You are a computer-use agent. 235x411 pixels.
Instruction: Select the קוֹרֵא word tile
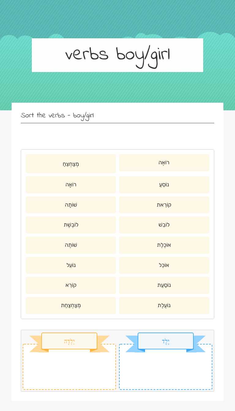point(71,285)
